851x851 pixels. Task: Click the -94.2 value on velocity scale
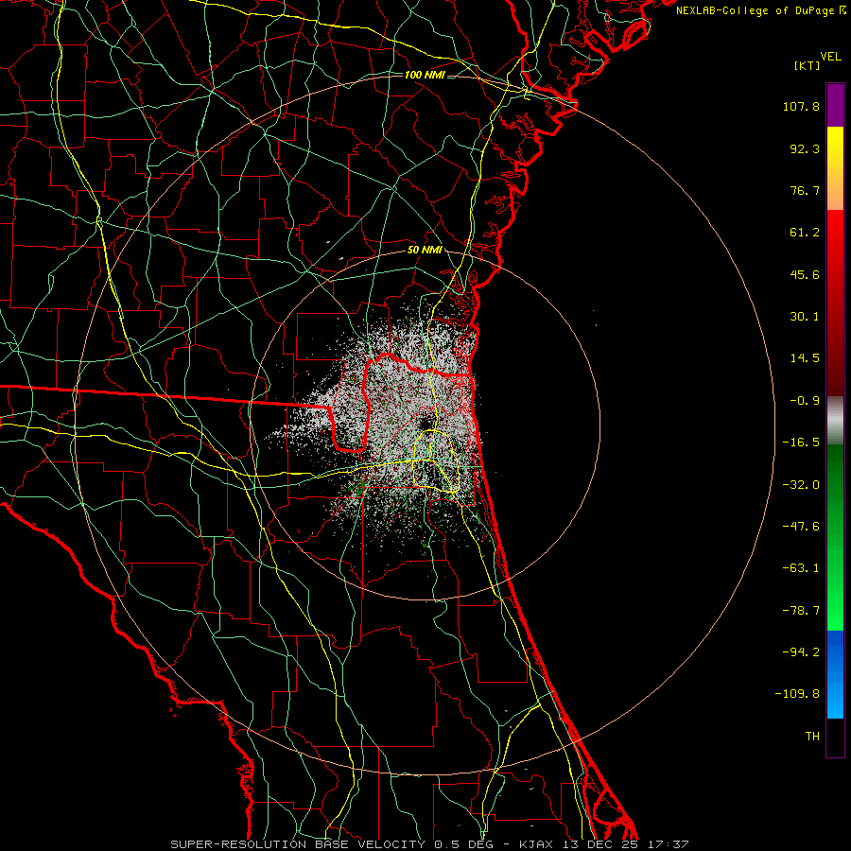point(801,652)
